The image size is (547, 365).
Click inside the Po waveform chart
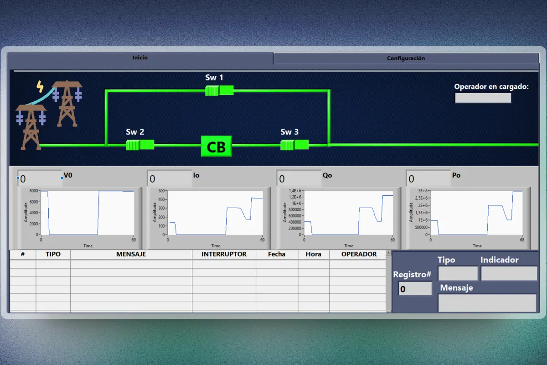pos(476,212)
